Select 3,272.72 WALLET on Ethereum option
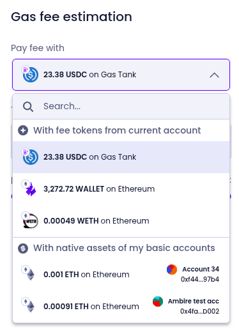Screen dimensions: 239x336 [121, 189]
